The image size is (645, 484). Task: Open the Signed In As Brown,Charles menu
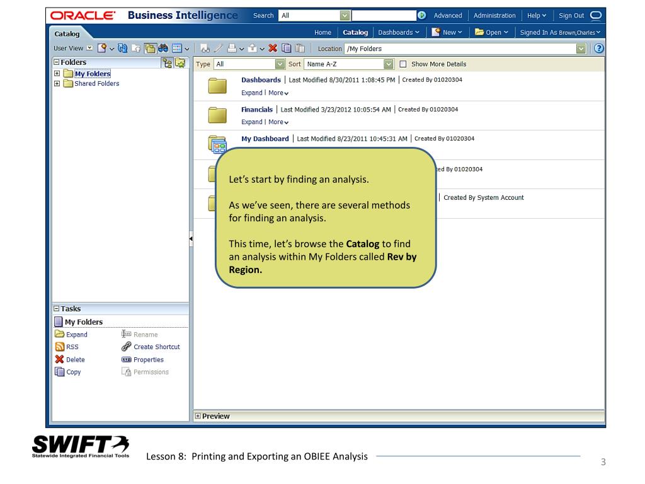pos(560,33)
